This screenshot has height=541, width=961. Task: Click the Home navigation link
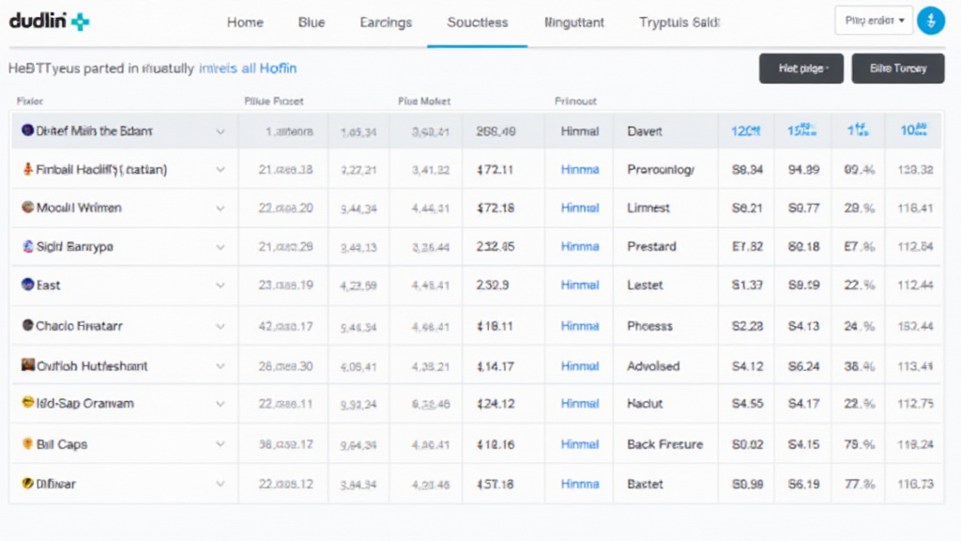point(245,22)
